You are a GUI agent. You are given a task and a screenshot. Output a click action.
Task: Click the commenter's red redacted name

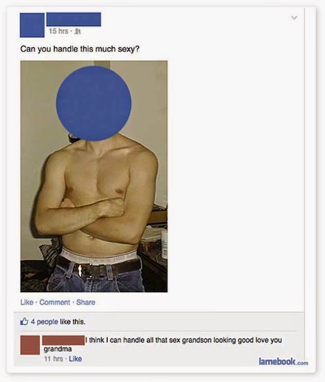pos(63,340)
